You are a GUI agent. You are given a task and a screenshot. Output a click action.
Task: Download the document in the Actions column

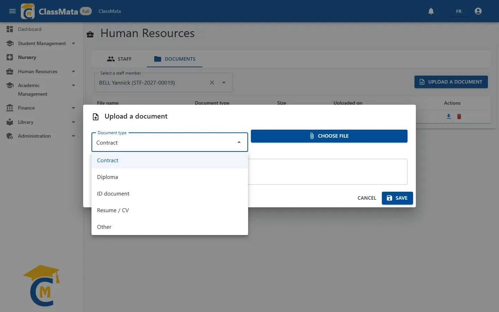click(x=449, y=116)
